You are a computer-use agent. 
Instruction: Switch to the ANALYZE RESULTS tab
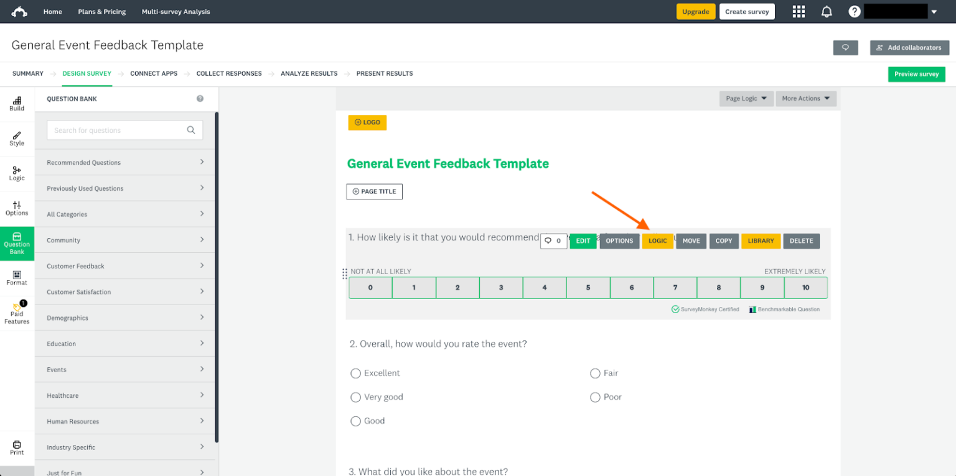309,73
